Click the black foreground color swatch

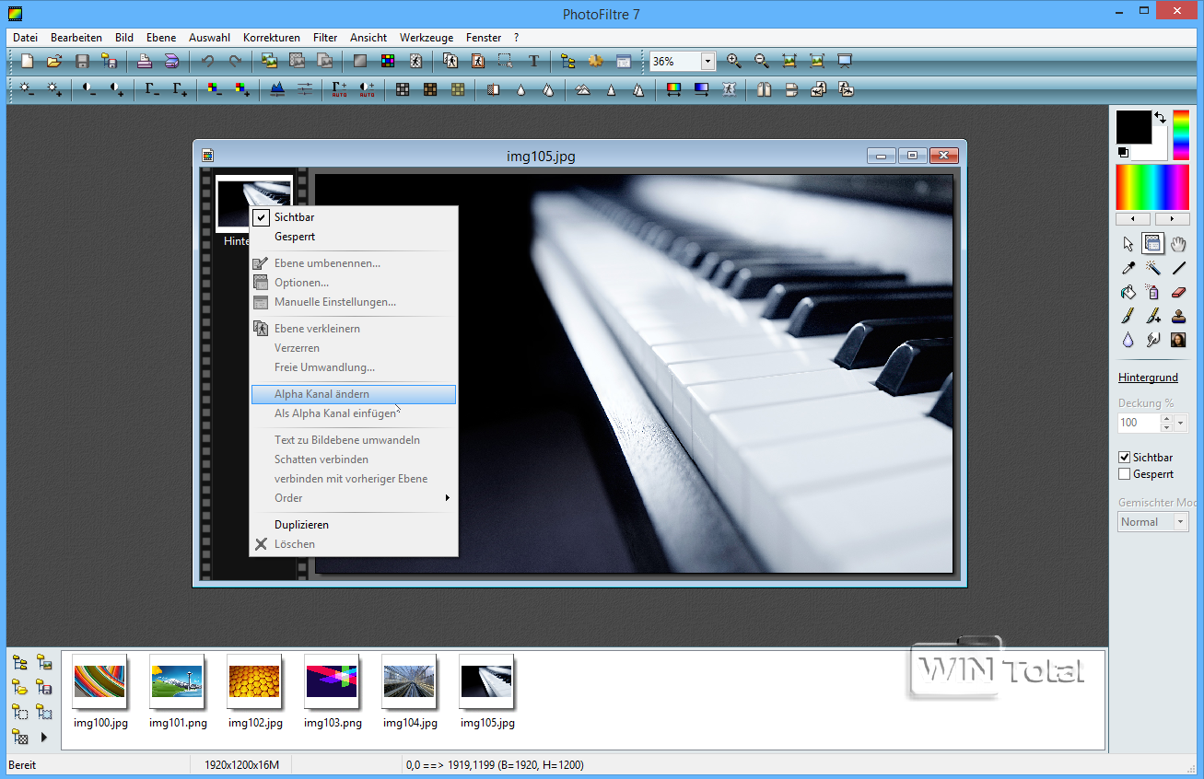pyautogui.click(x=1133, y=127)
